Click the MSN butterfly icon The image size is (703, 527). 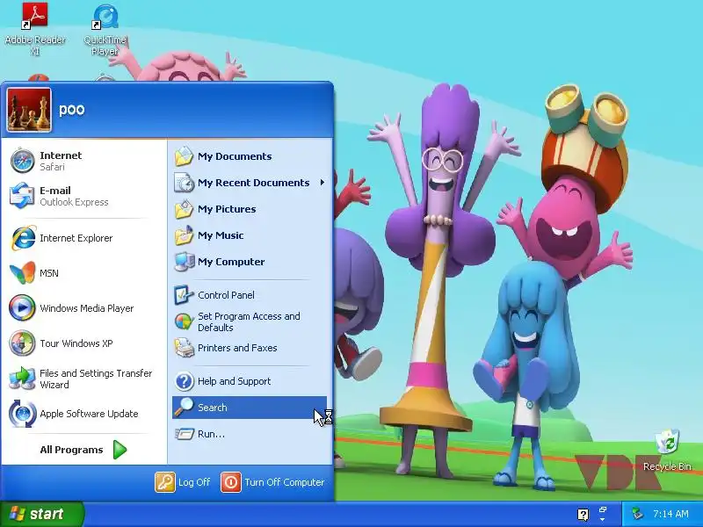[x=23, y=273]
